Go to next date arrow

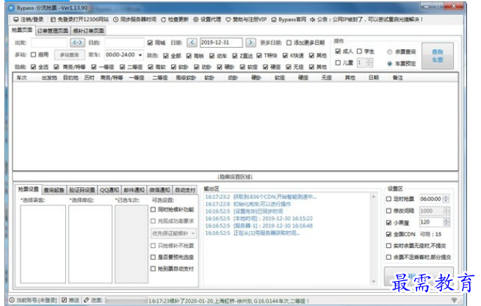250,43
